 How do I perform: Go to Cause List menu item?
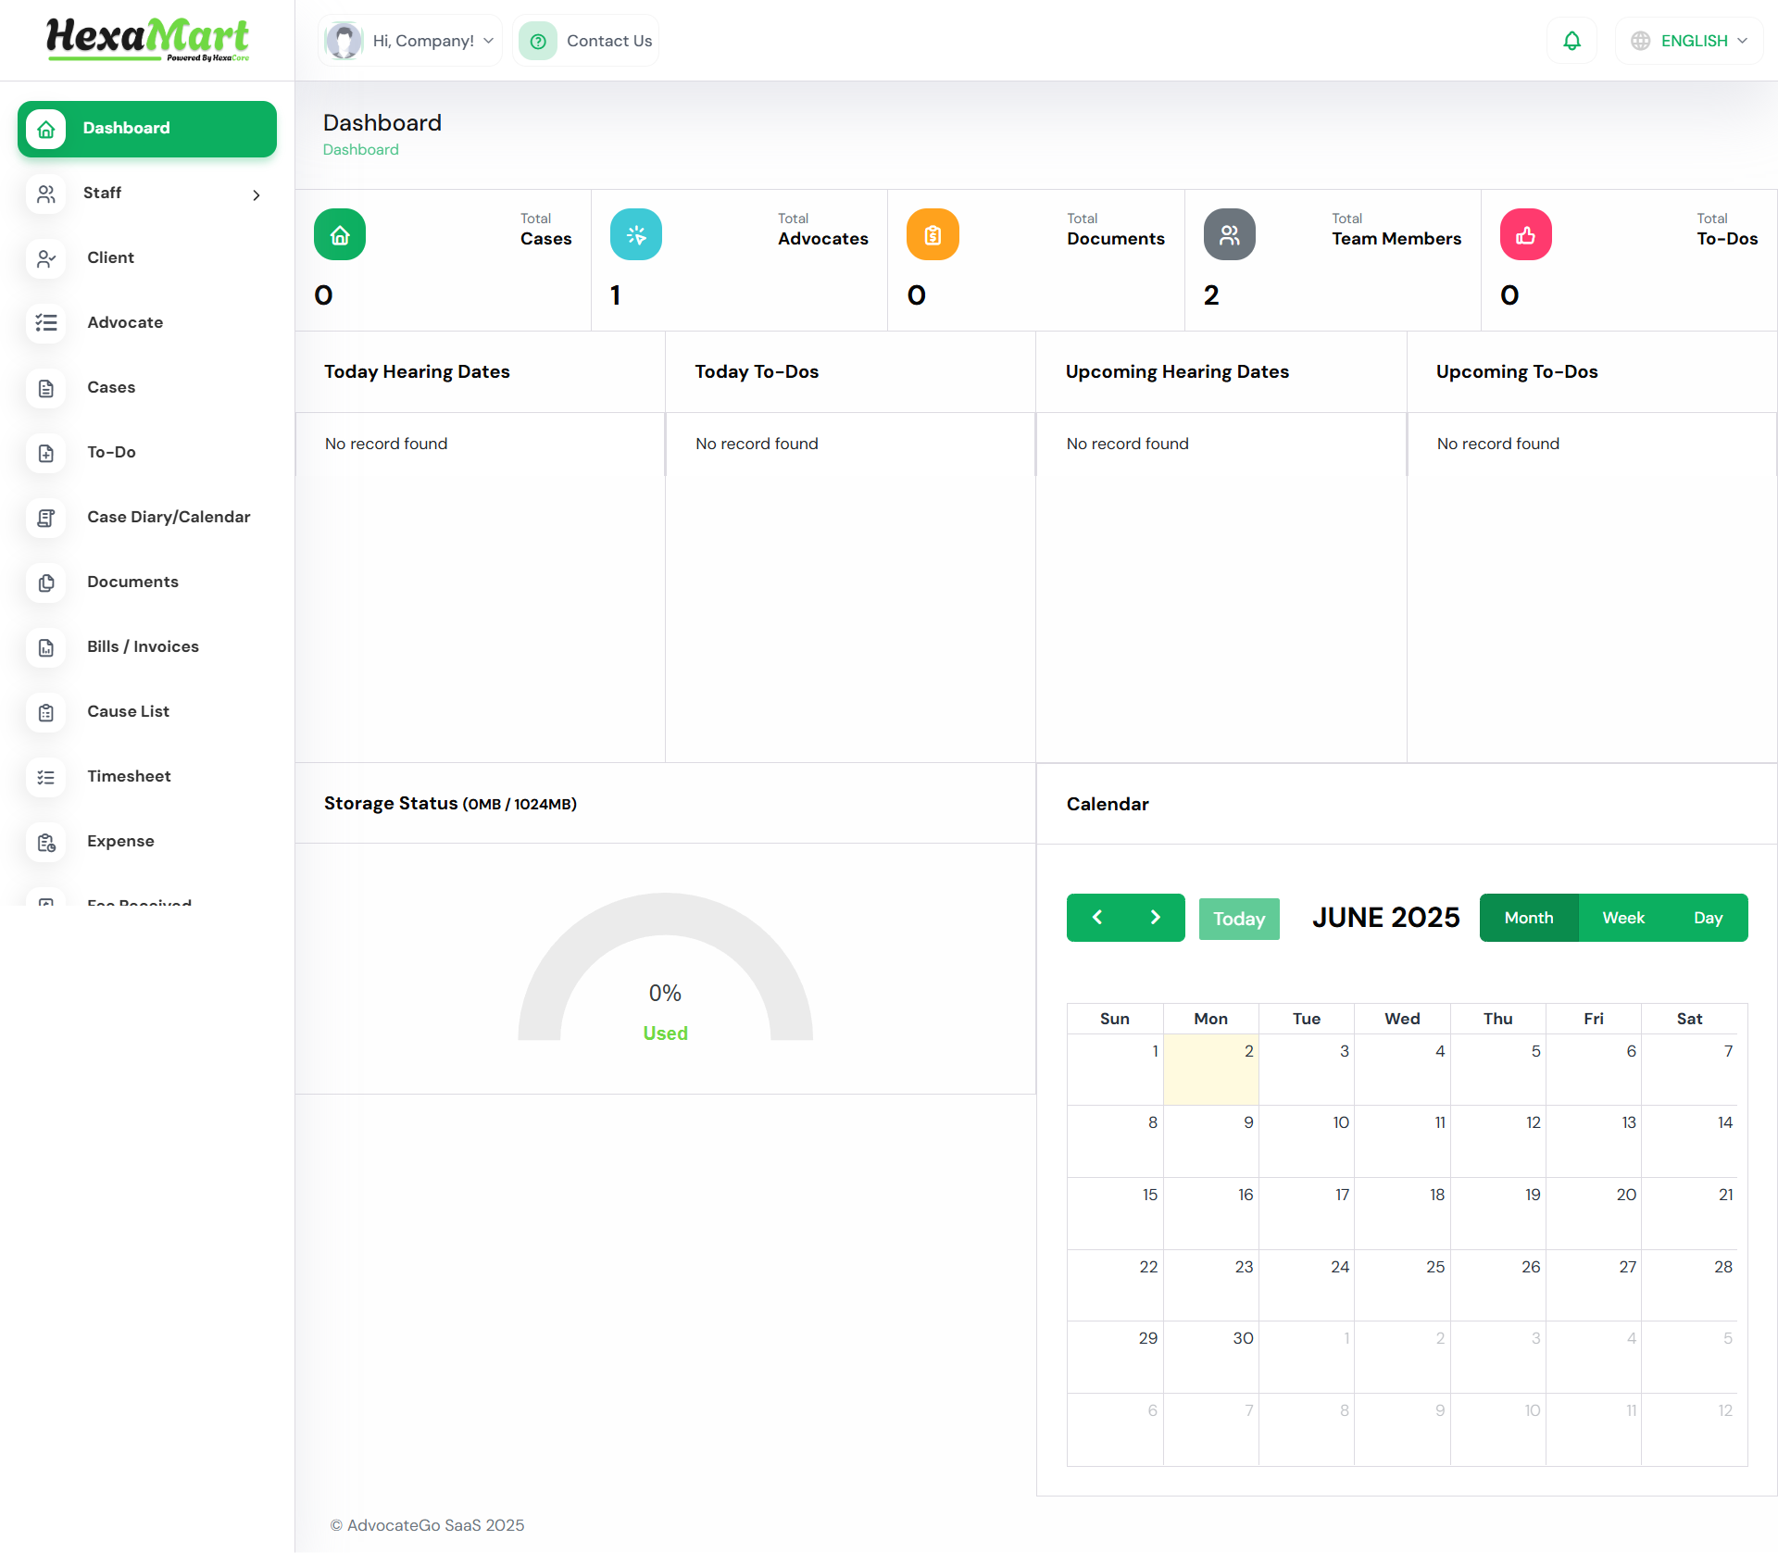128,711
